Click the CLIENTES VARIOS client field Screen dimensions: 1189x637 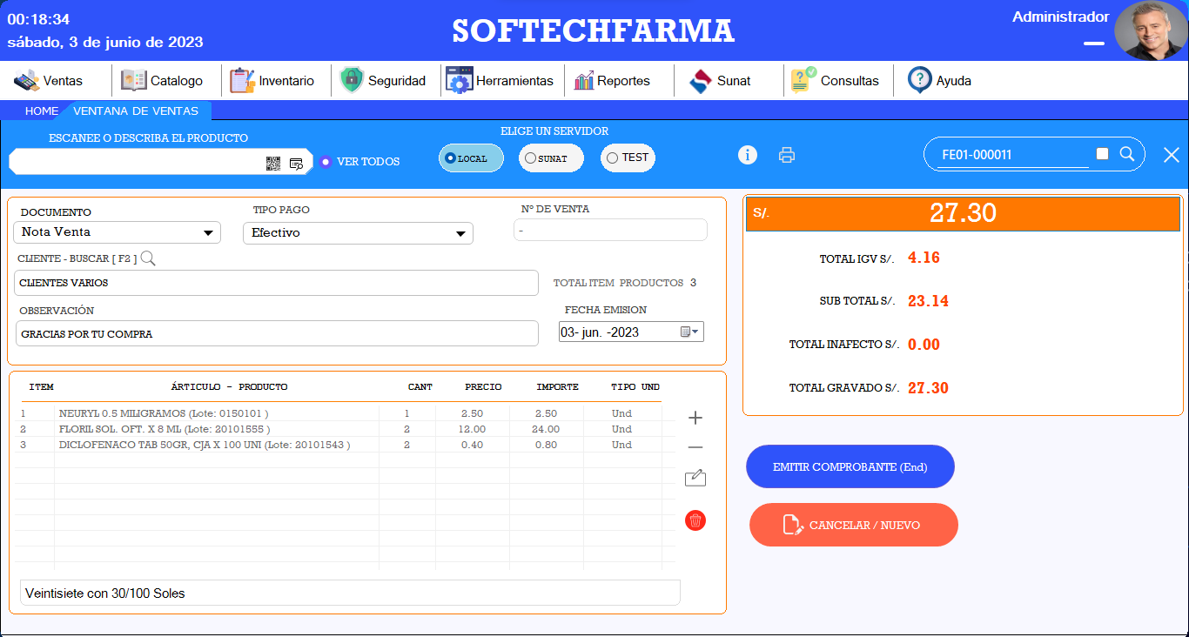point(277,283)
